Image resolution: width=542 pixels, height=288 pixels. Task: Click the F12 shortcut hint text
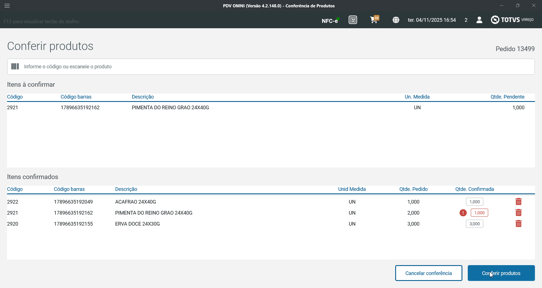[41, 21]
